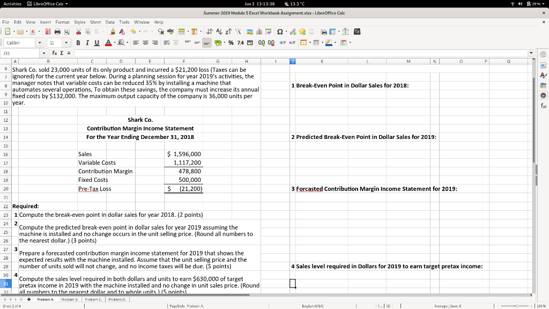Run the Spelling check

[x=170, y=31]
